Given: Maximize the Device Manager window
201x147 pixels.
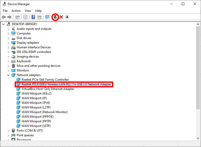Looking at the screenshot, I should [183, 4].
